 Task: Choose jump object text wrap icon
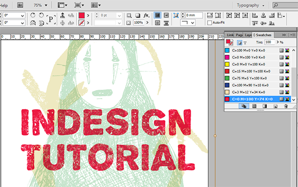[x=166, y=23]
